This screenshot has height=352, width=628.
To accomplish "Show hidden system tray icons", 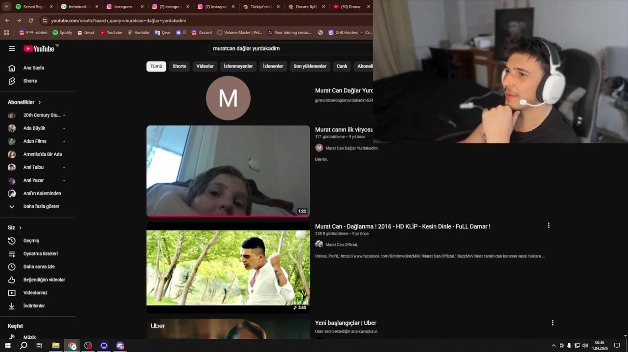I will (554, 346).
